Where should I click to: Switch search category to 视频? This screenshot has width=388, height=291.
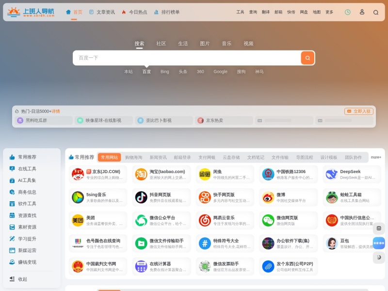pyautogui.click(x=248, y=44)
